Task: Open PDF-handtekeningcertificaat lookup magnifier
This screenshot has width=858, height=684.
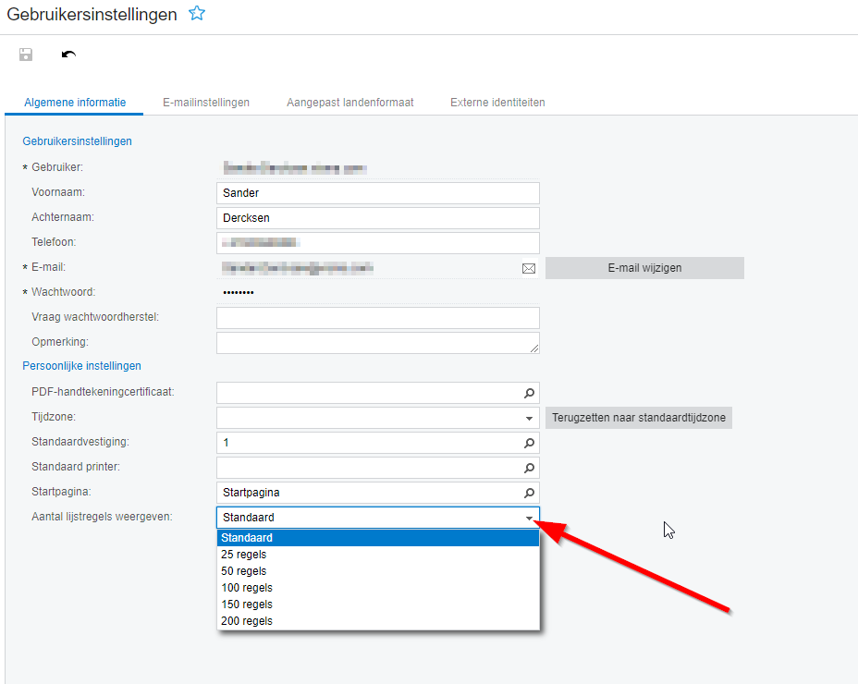Action: tap(529, 393)
